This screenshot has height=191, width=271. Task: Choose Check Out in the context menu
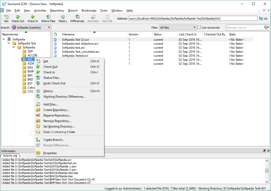(70, 67)
